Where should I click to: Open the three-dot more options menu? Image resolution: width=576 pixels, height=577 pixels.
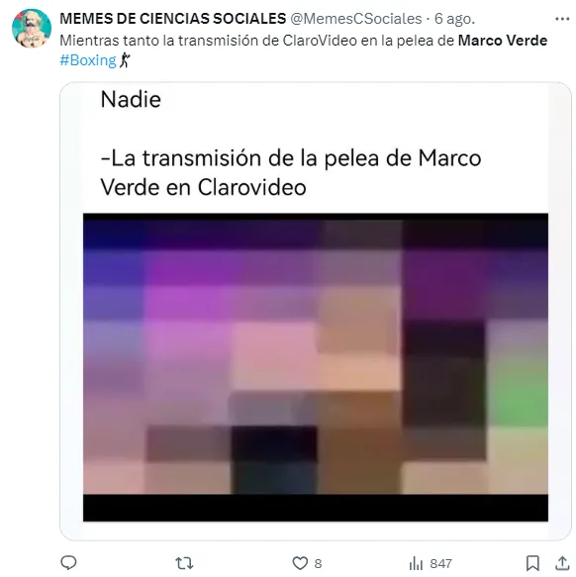[x=562, y=19]
